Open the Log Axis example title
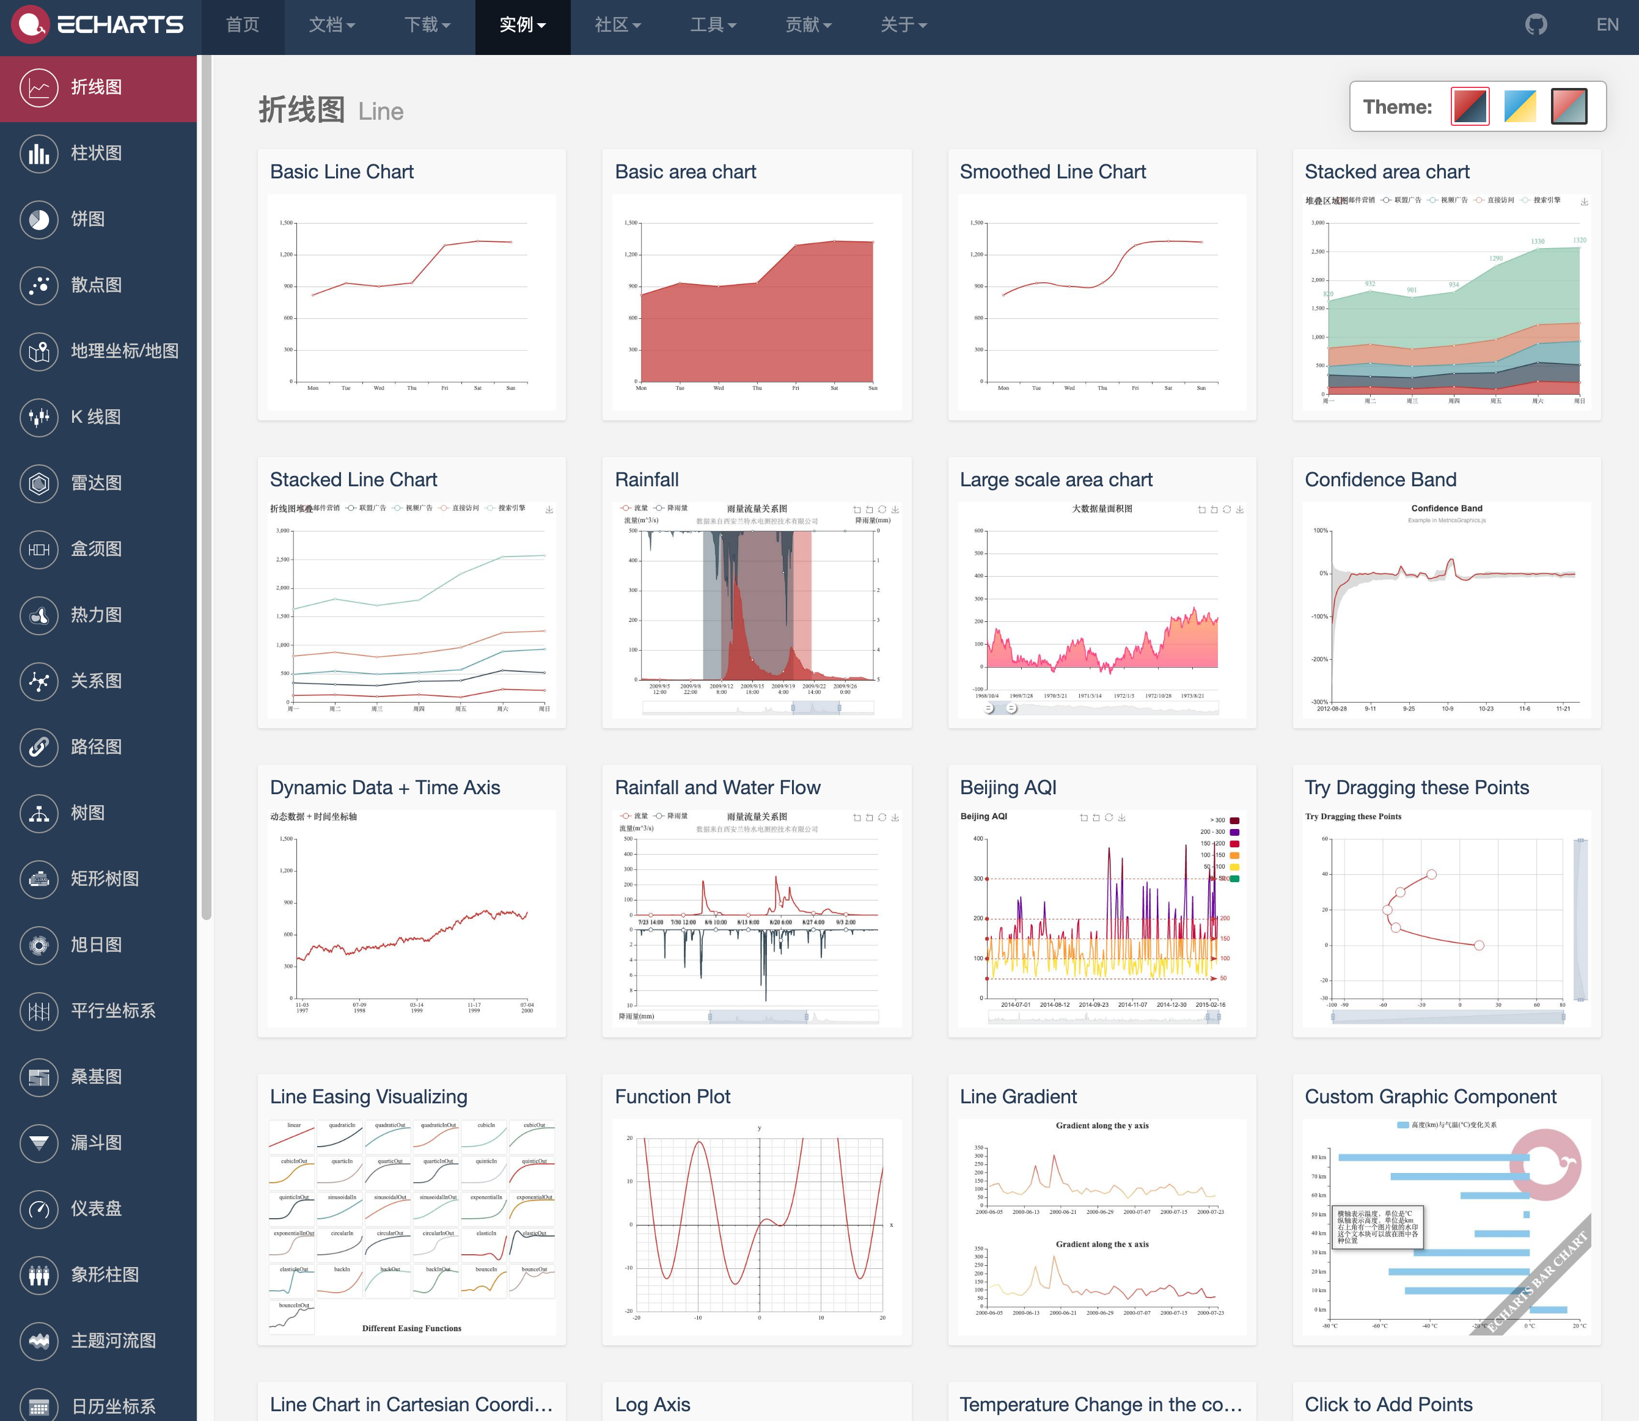This screenshot has height=1421, width=1639. pyautogui.click(x=652, y=1405)
